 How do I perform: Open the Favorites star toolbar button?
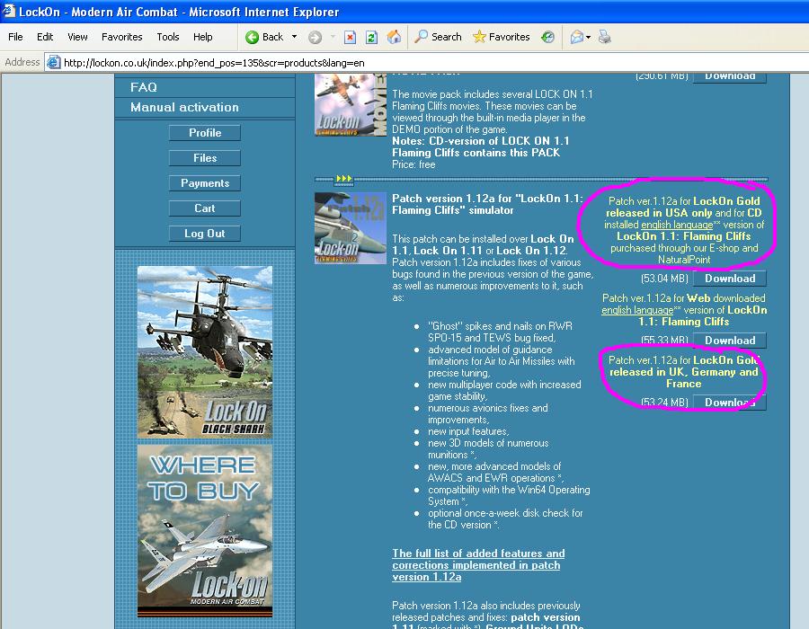click(x=501, y=37)
